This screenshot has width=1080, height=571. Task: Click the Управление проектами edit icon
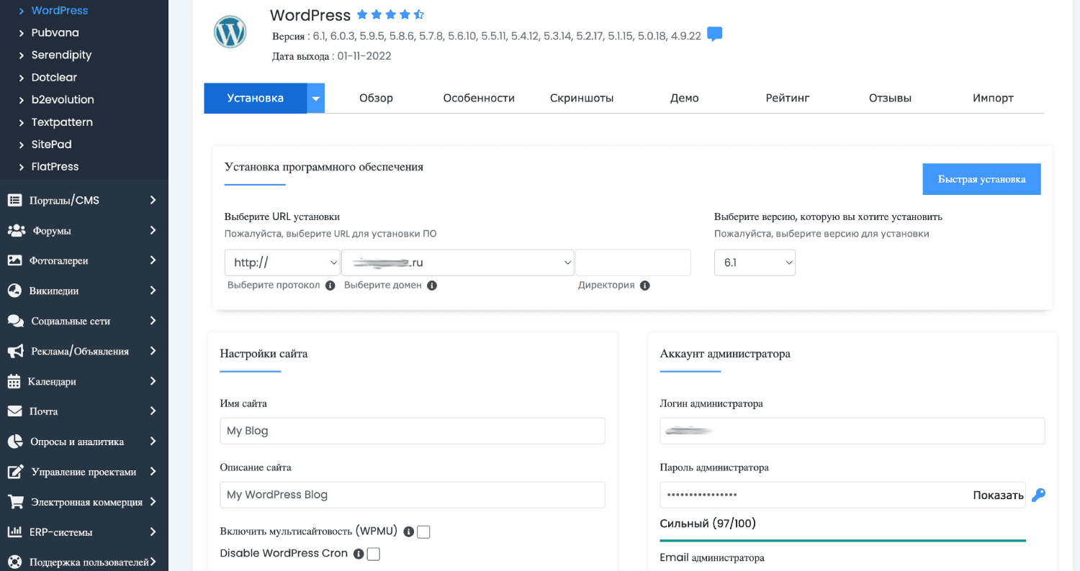(x=15, y=472)
